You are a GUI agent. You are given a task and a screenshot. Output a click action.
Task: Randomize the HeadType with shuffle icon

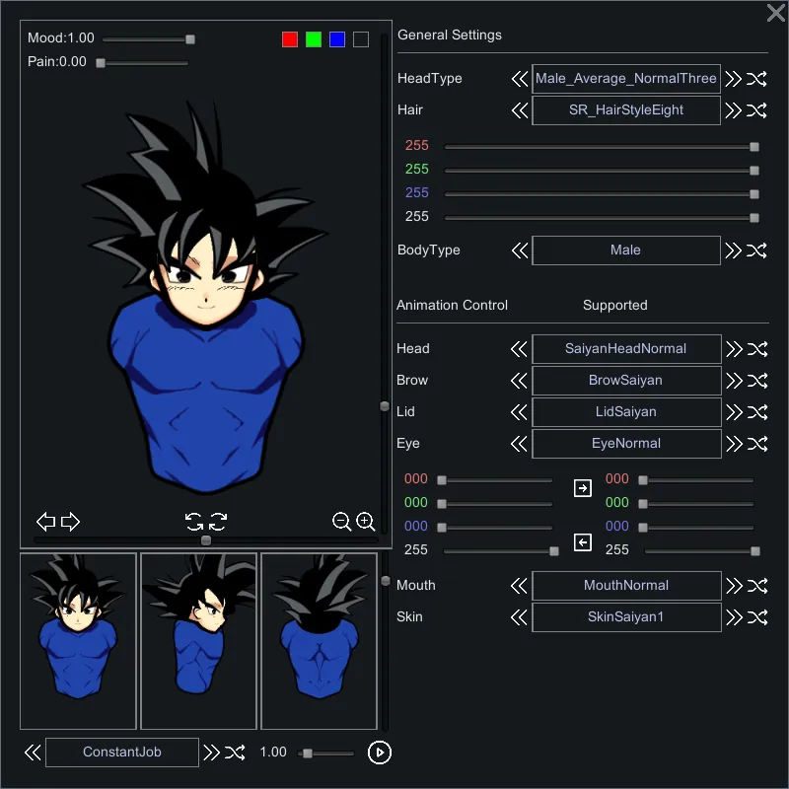click(756, 79)
